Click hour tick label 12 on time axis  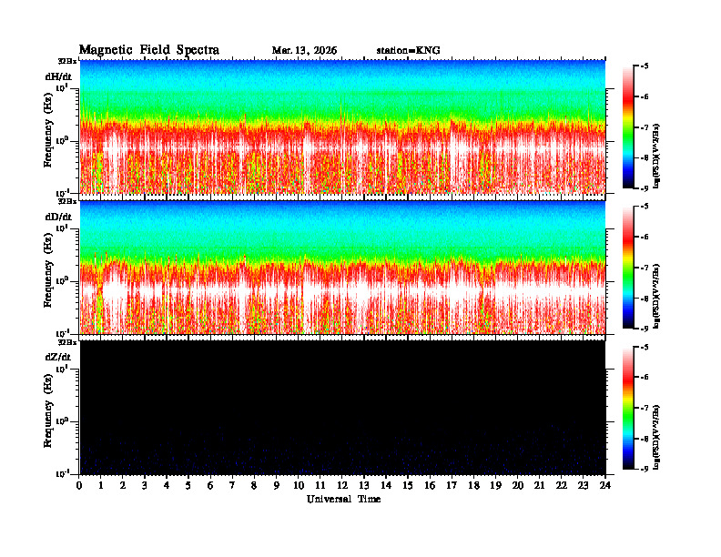(342, 485)
